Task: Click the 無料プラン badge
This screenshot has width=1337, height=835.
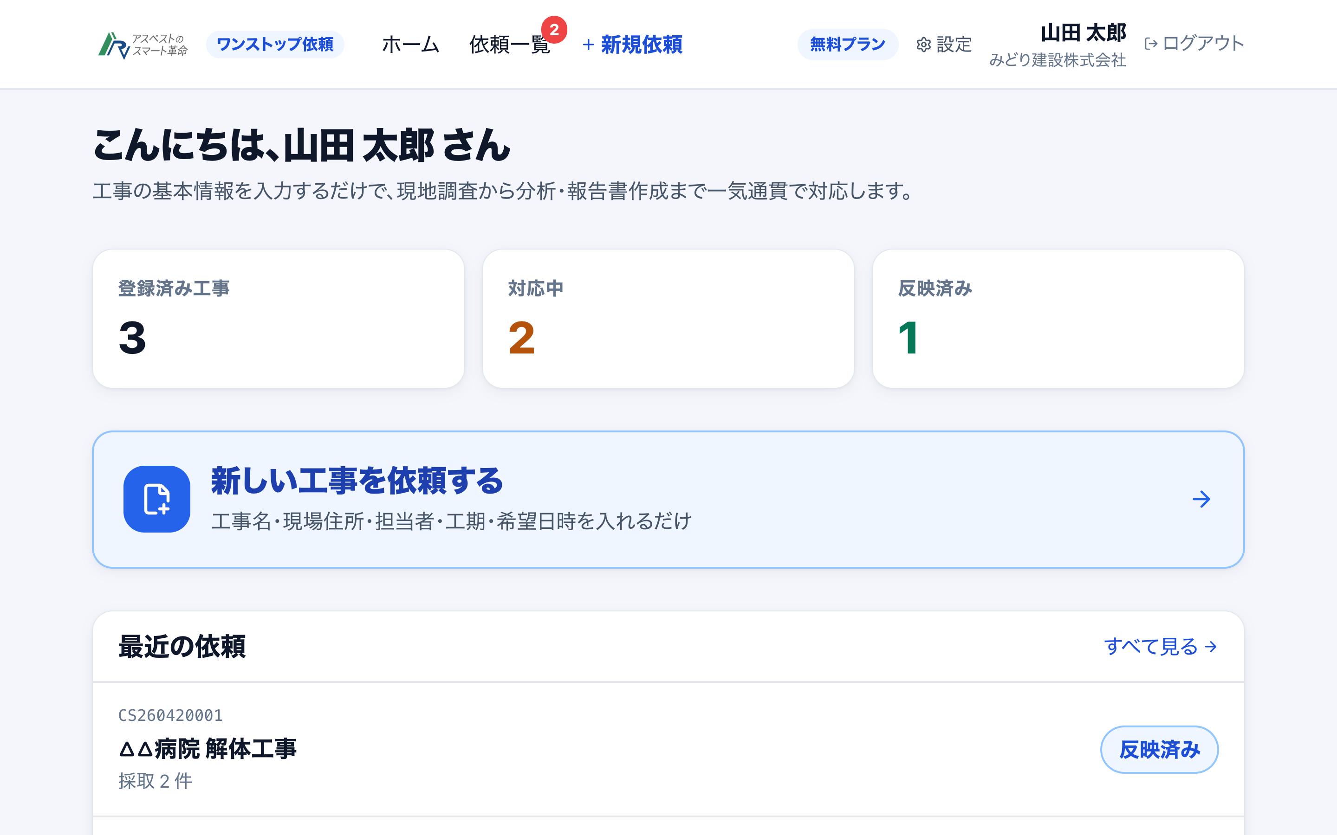Action: point(848,44)
